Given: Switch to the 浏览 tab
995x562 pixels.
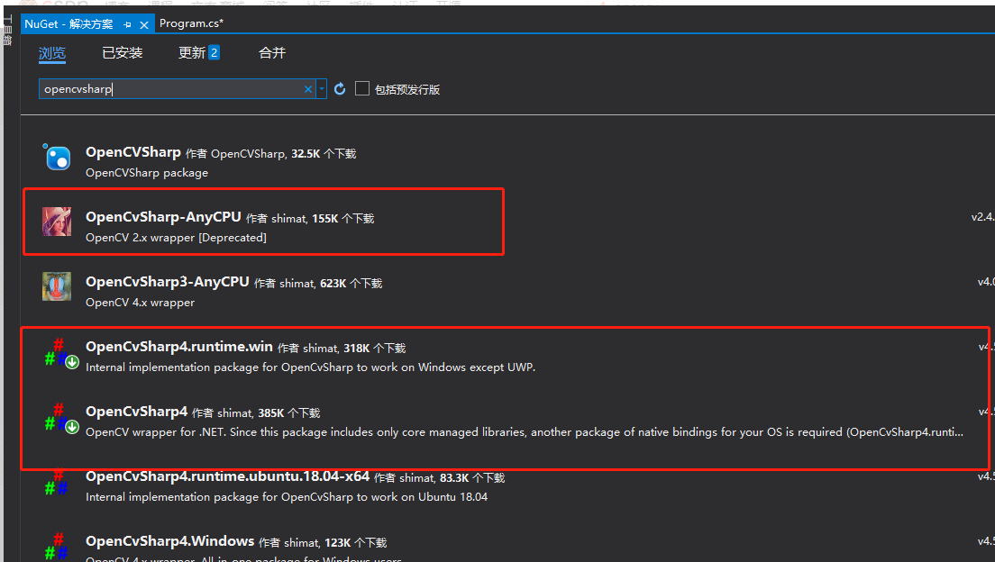Looking at the screenshot, I should (x=52, y=53).
